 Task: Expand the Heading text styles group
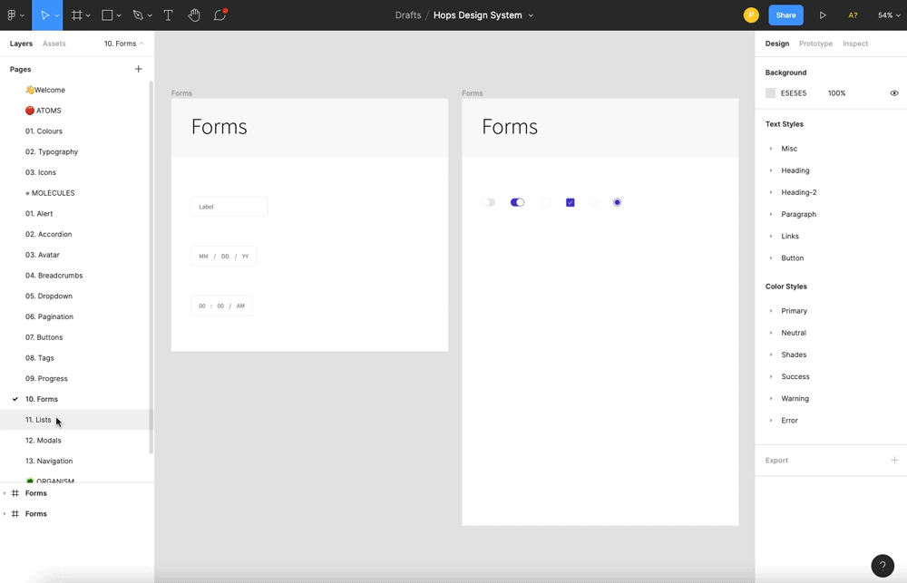(x=771, y=170)
